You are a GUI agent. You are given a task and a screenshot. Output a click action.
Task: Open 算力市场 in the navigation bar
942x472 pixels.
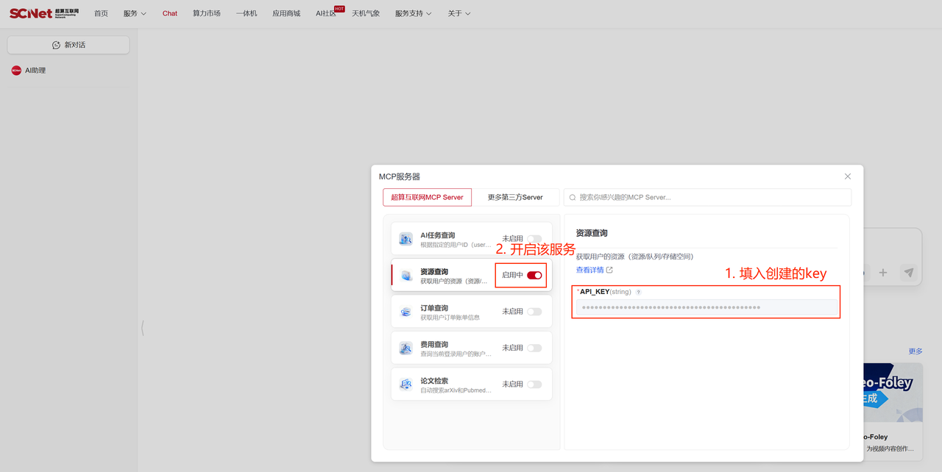point(206,13)
